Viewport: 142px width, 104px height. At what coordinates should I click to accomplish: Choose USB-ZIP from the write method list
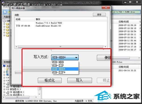(x=65, y=66)
